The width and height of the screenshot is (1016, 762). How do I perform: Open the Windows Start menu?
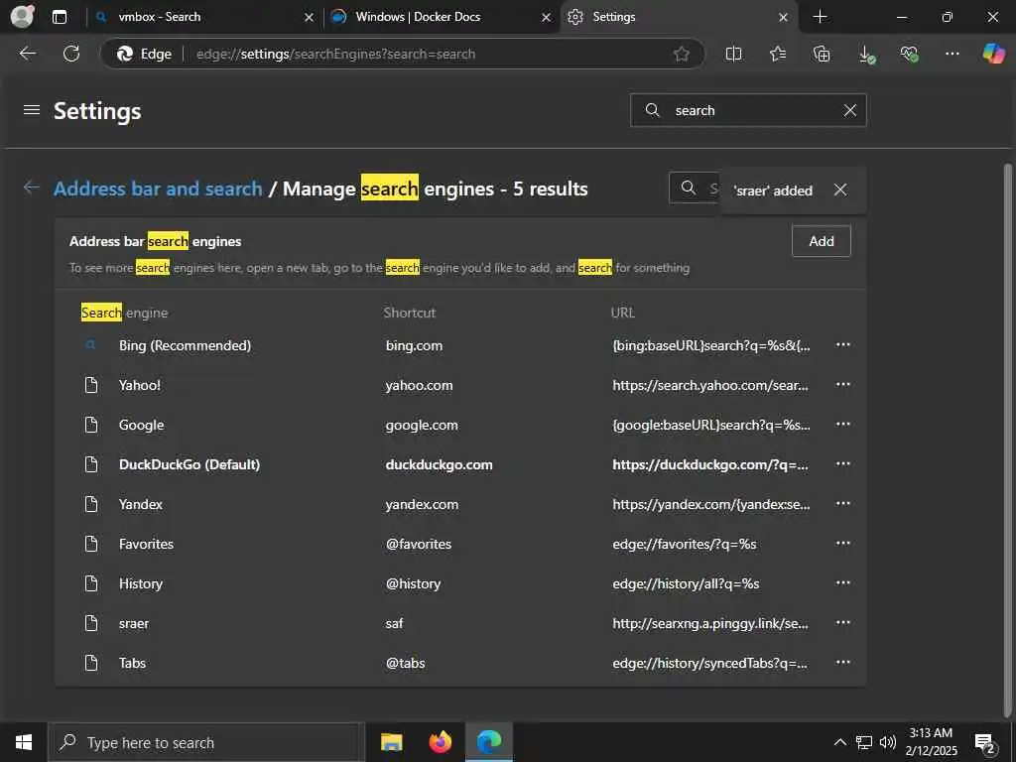coord(24,742)
